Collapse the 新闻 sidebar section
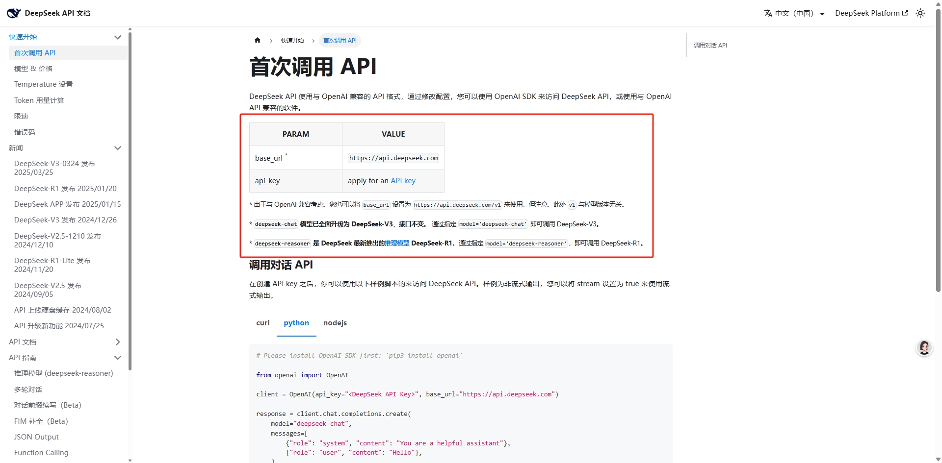Screen dimensions: 942x463 (x=117, y=148)
